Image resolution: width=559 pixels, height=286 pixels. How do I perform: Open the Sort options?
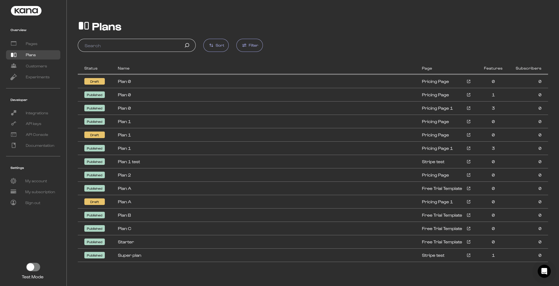pyautogui.click(x=216, y=45)
